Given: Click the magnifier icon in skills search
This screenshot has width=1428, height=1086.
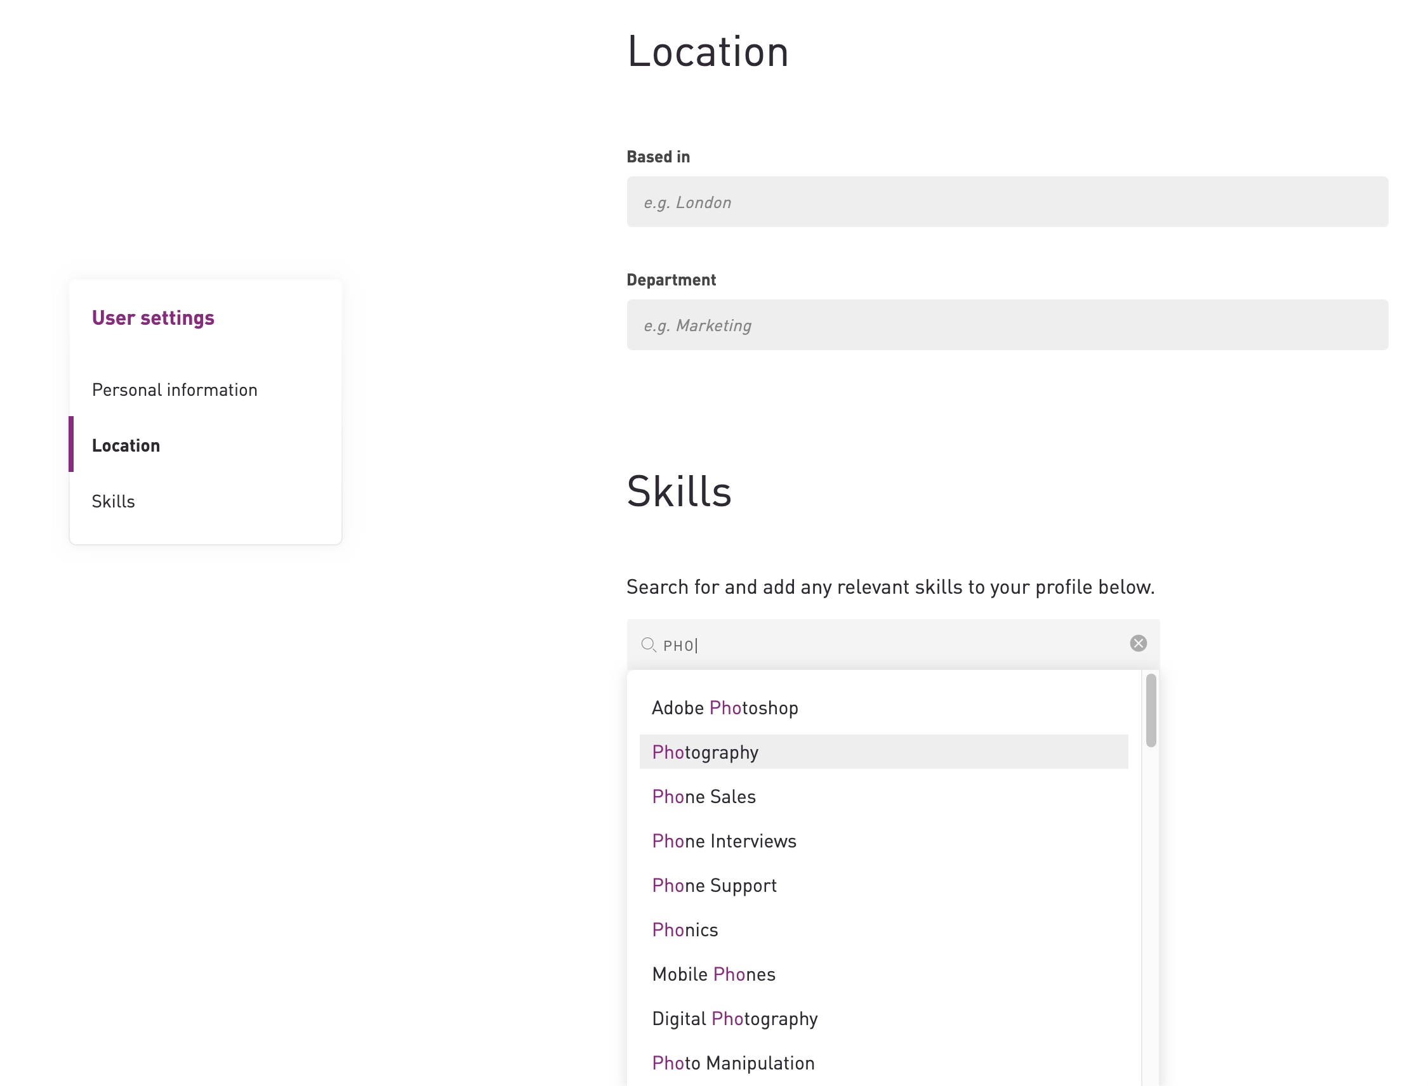Looking at the screenshot, I should 648,644.
